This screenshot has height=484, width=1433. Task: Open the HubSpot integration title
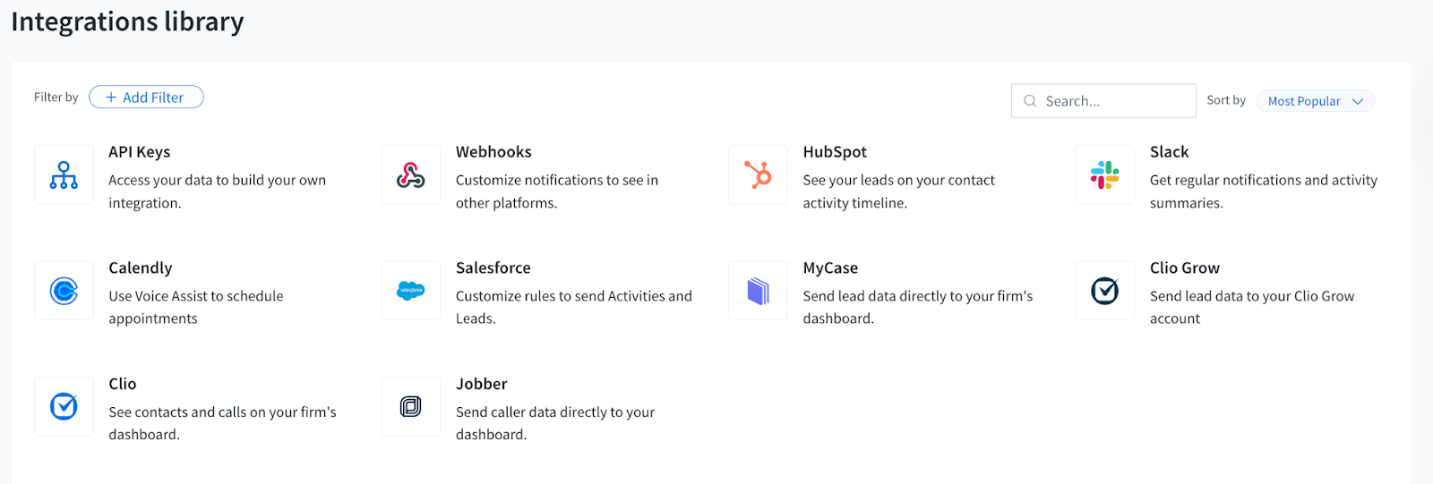(x=835, y=152)
